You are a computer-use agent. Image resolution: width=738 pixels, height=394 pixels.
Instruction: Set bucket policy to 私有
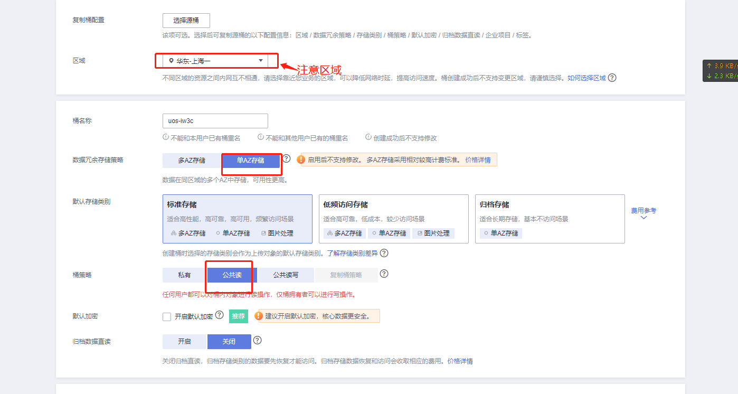184,275
